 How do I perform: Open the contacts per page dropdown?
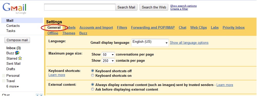[x=108, y=61]
